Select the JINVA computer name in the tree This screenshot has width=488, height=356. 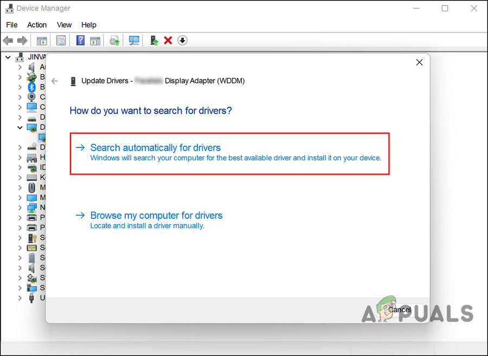pyautogui.click(x=37, y=57)
